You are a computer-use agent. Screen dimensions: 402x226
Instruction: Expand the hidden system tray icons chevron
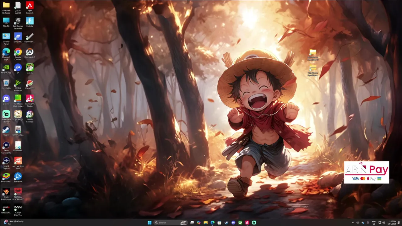tap(353, 223)
